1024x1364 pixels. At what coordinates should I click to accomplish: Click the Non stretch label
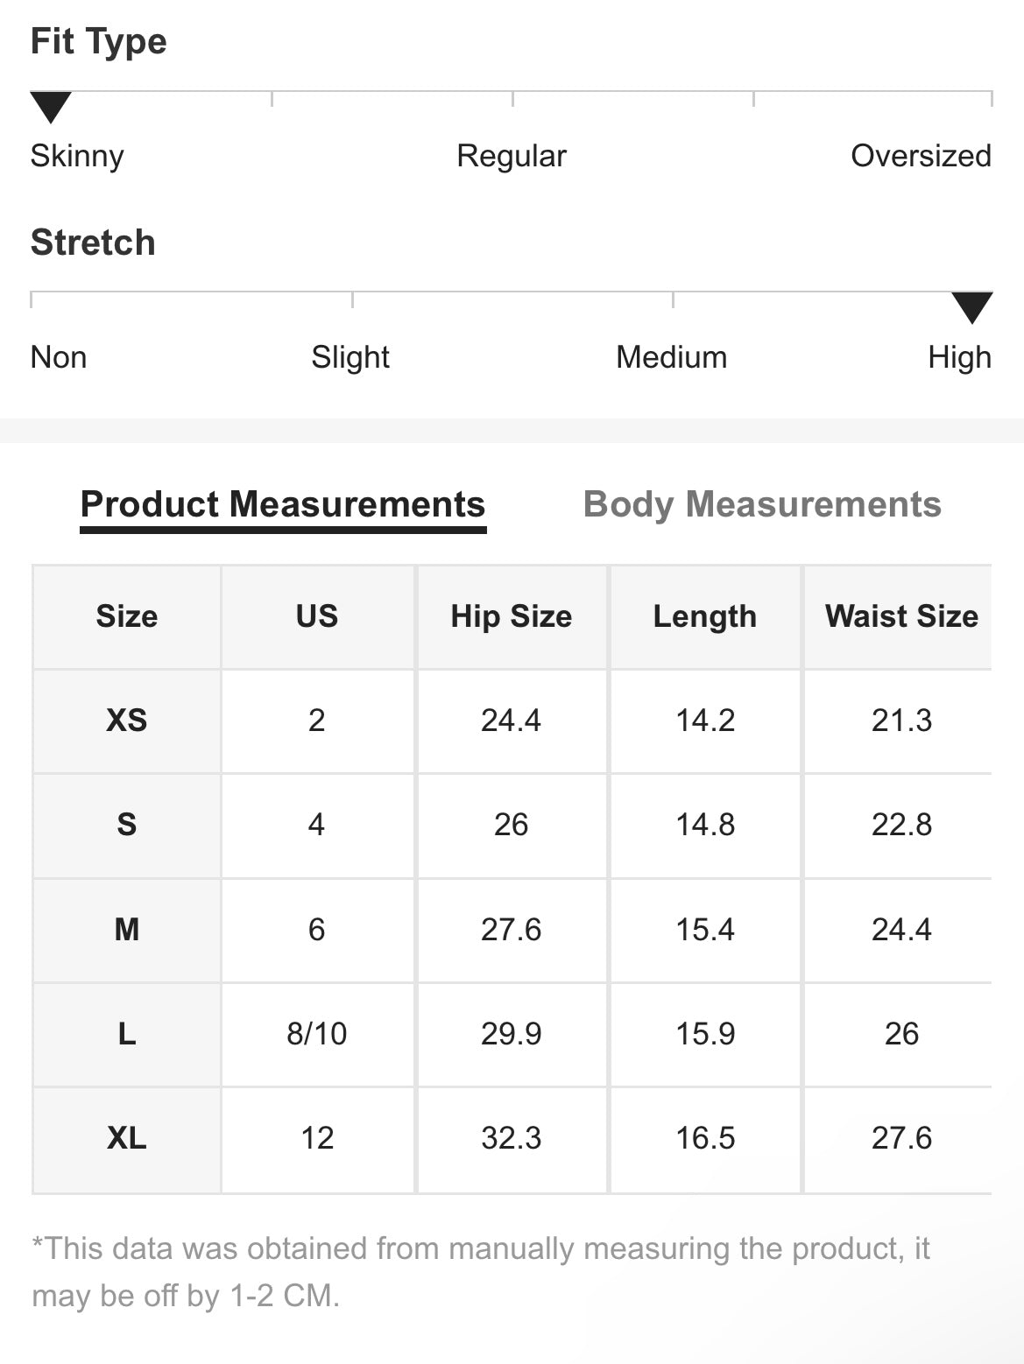click(59, 357)
